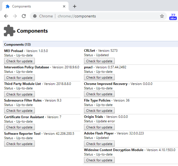The image size is (178, 166).
Task: Click the blue extension badge icon
Action: pos(173,17)
